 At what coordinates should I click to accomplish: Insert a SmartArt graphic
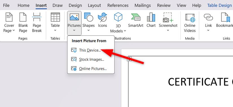[x=136, y=20]
